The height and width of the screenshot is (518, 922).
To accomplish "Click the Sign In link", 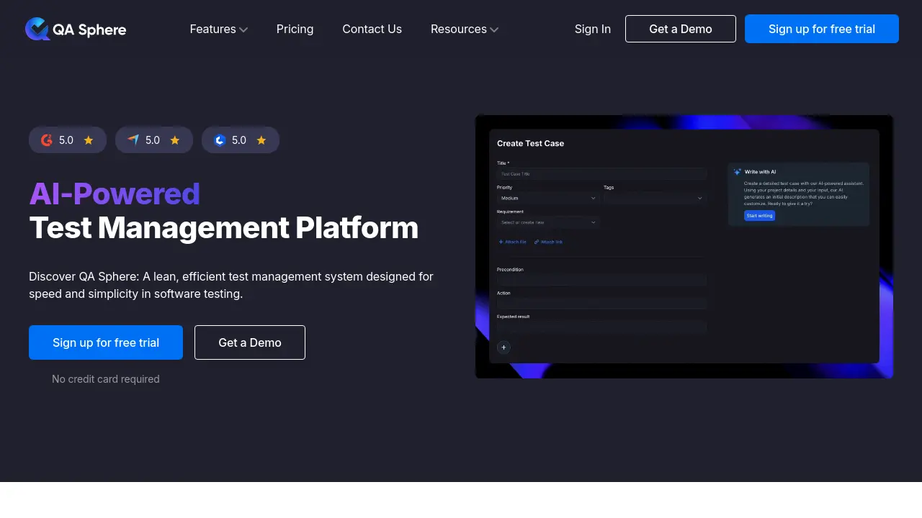I will [593, 29].
